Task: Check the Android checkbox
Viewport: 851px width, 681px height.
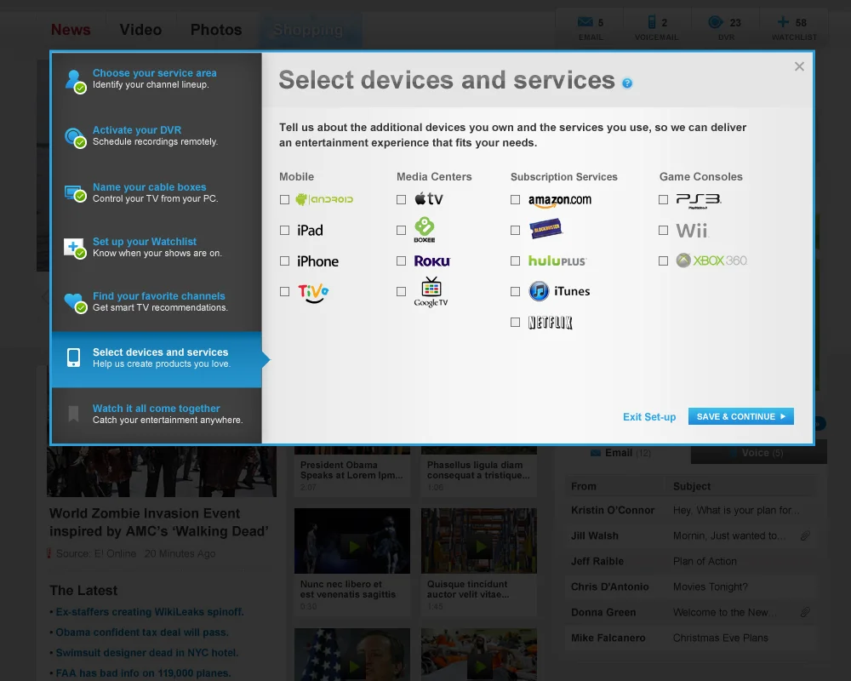Action: point(284,200)
